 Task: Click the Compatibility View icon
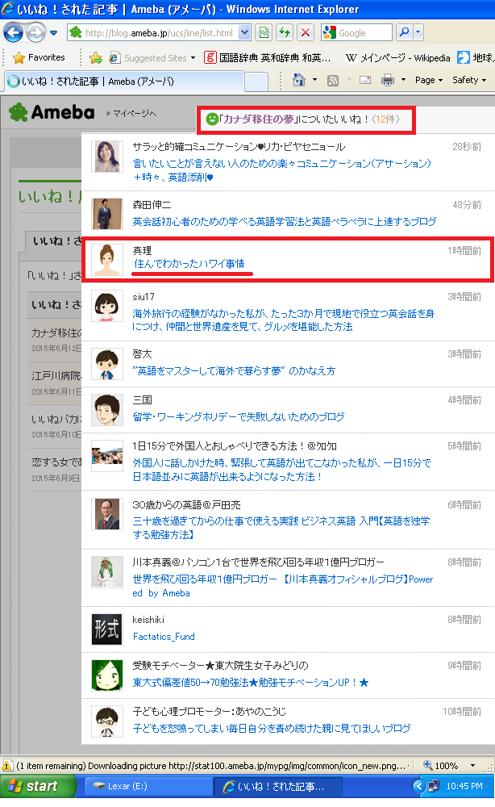click(x=264, y=33)
